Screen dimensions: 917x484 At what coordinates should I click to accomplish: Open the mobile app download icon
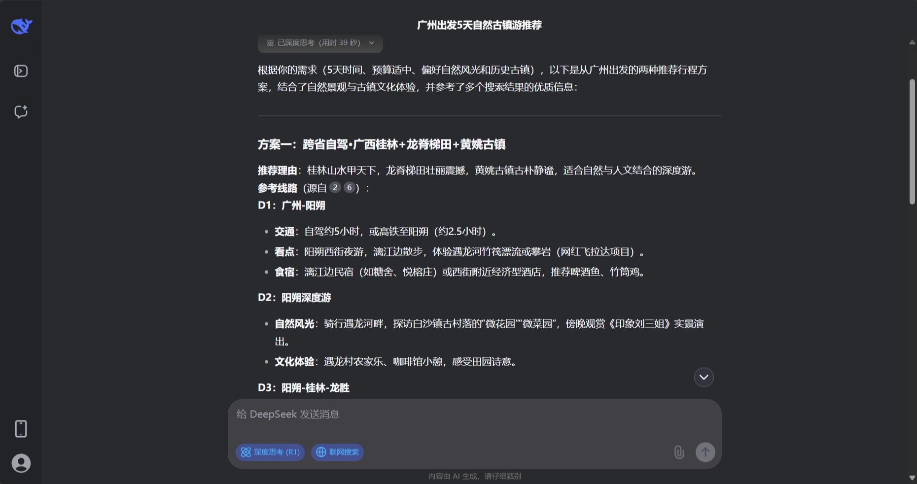tap(21, 429)
